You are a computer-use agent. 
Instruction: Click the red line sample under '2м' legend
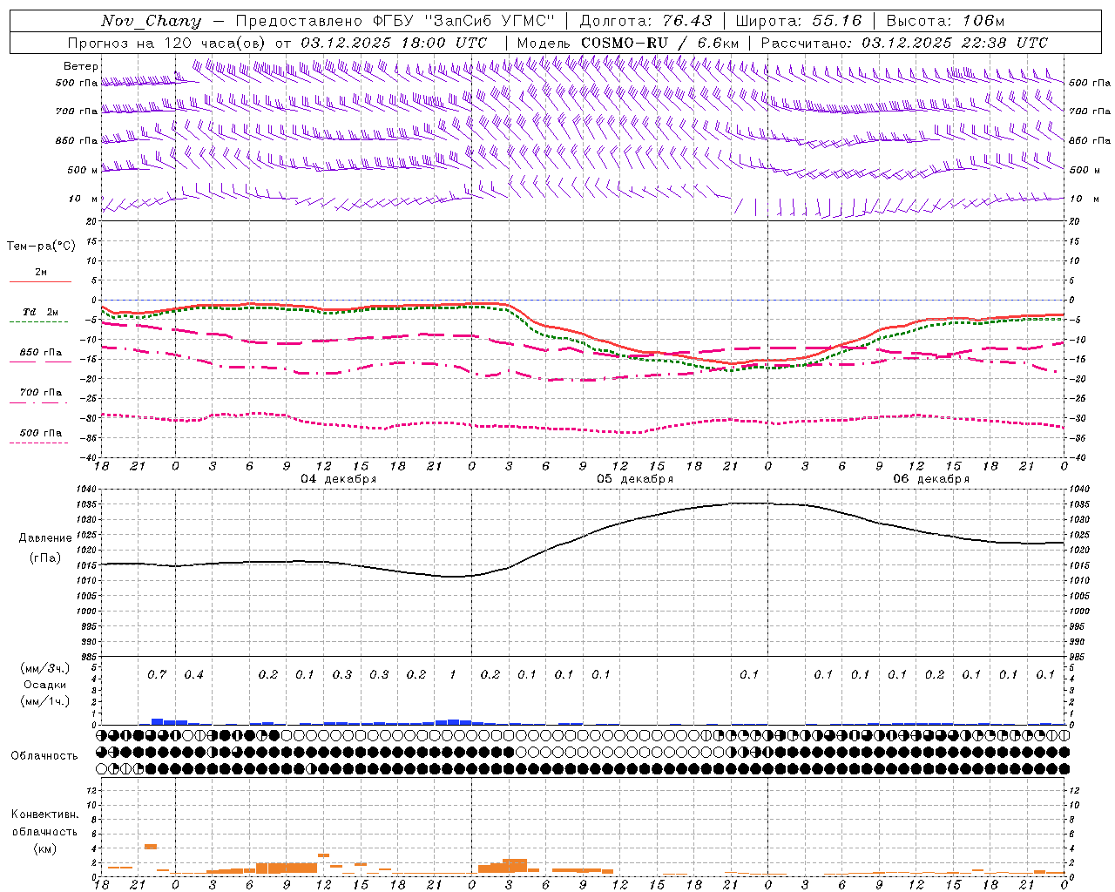tap(40, 282)
